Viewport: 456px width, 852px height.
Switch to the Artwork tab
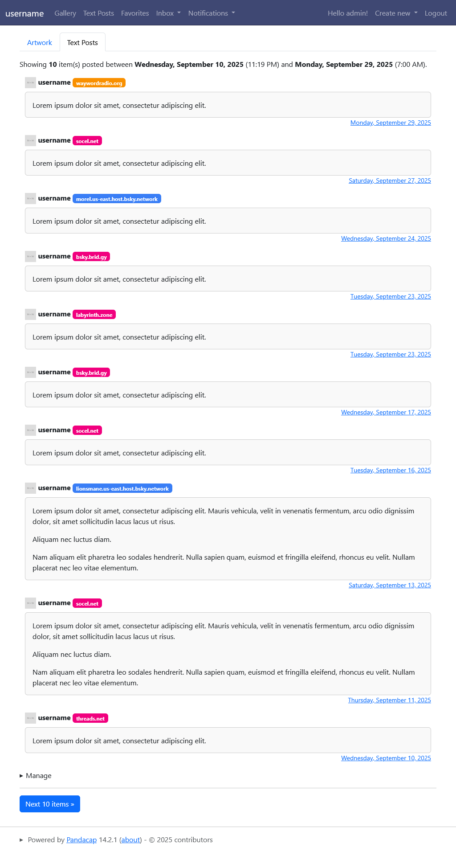point(40,43)
